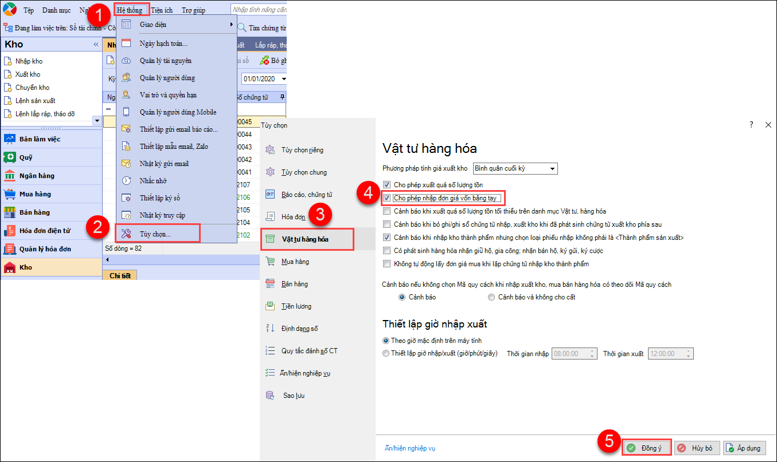Screen dimensions: 777x462
Task: Open Mua hàng settings via cart icon
Action: (270, 262)
